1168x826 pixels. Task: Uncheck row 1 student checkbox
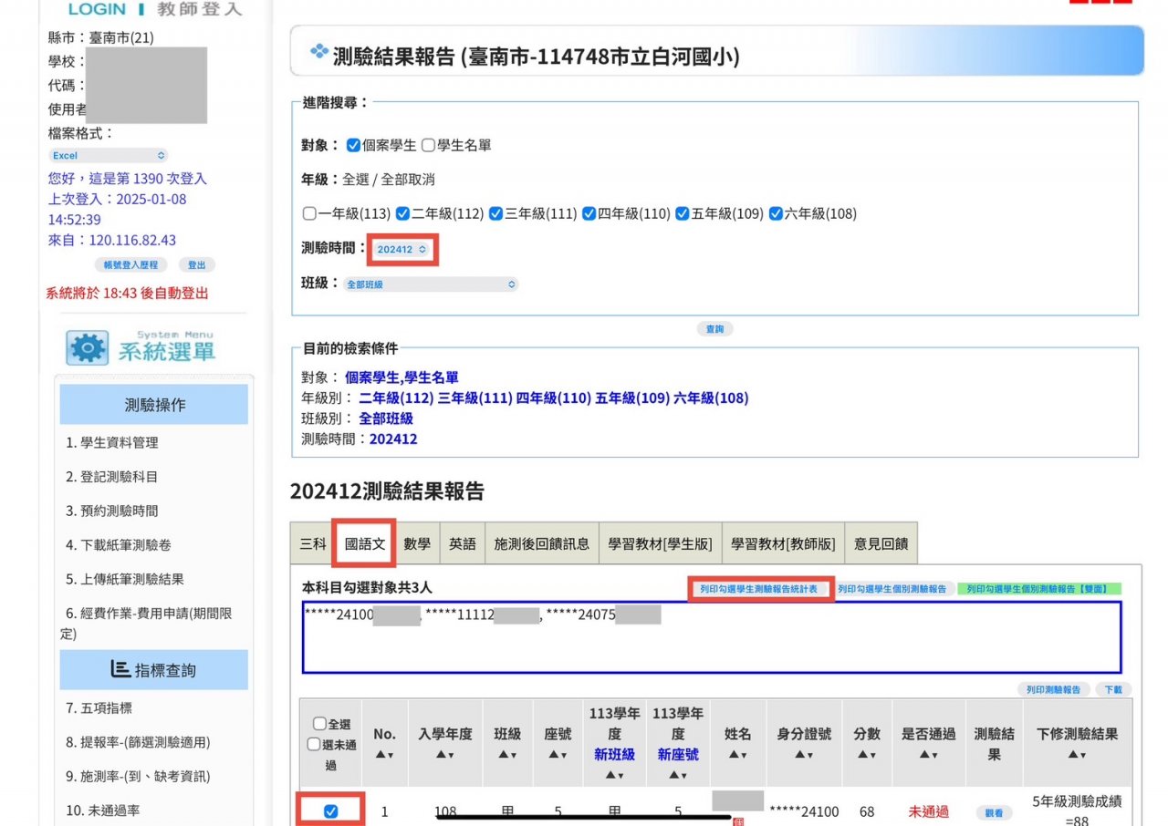click(x=330, y=811)
